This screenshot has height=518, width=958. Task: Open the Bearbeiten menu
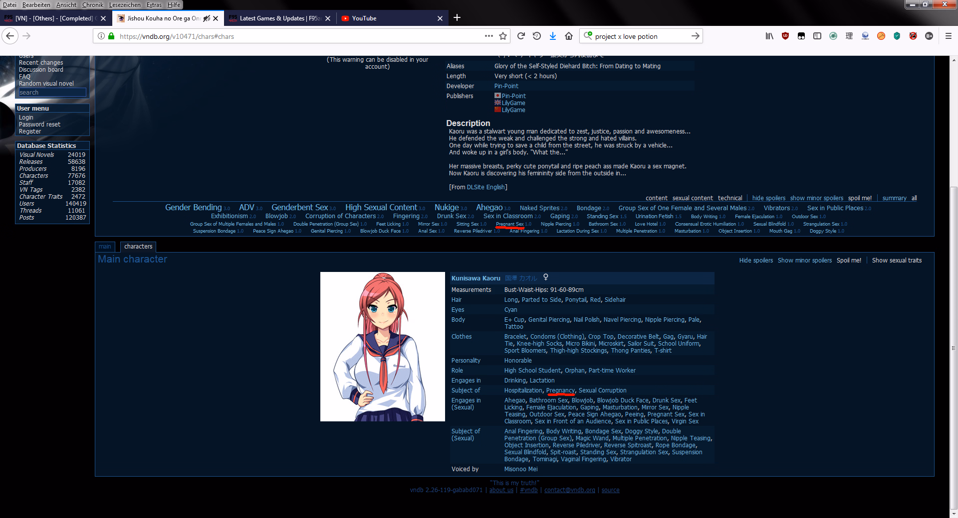(36, 4)
